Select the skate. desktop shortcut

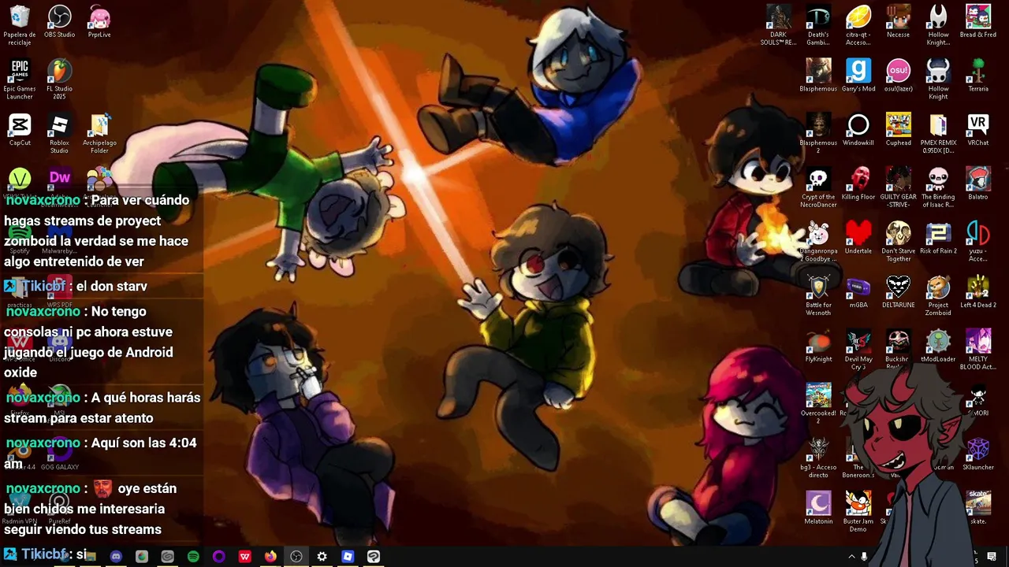pos(977,509)
